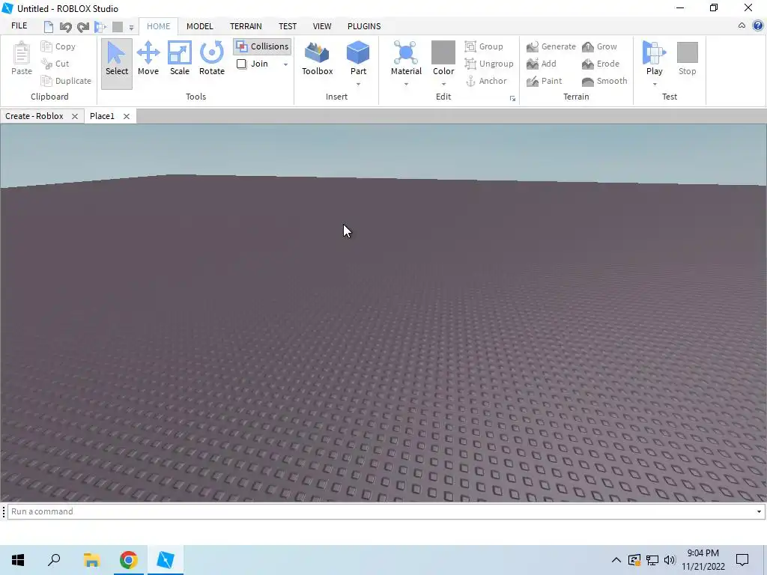Viewport: 767px width, 575px height.
Task: Collapse the ribbon with the chevron
Action: 742,26
